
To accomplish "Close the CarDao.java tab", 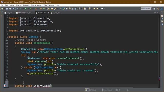I will [48, 13].
